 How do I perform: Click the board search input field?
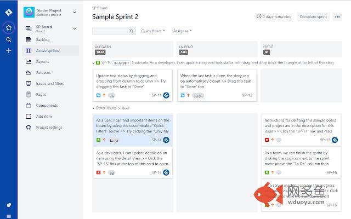(114, 31)
